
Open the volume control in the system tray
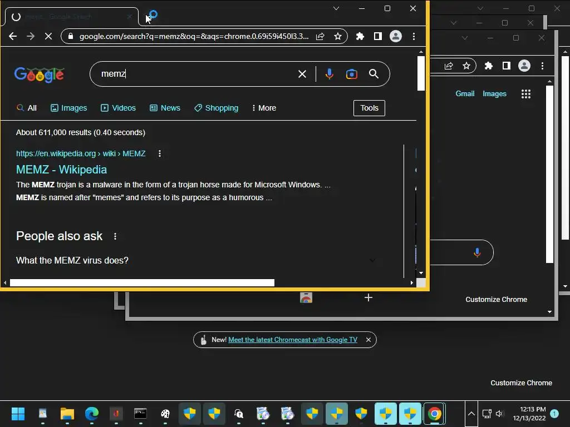500,414
